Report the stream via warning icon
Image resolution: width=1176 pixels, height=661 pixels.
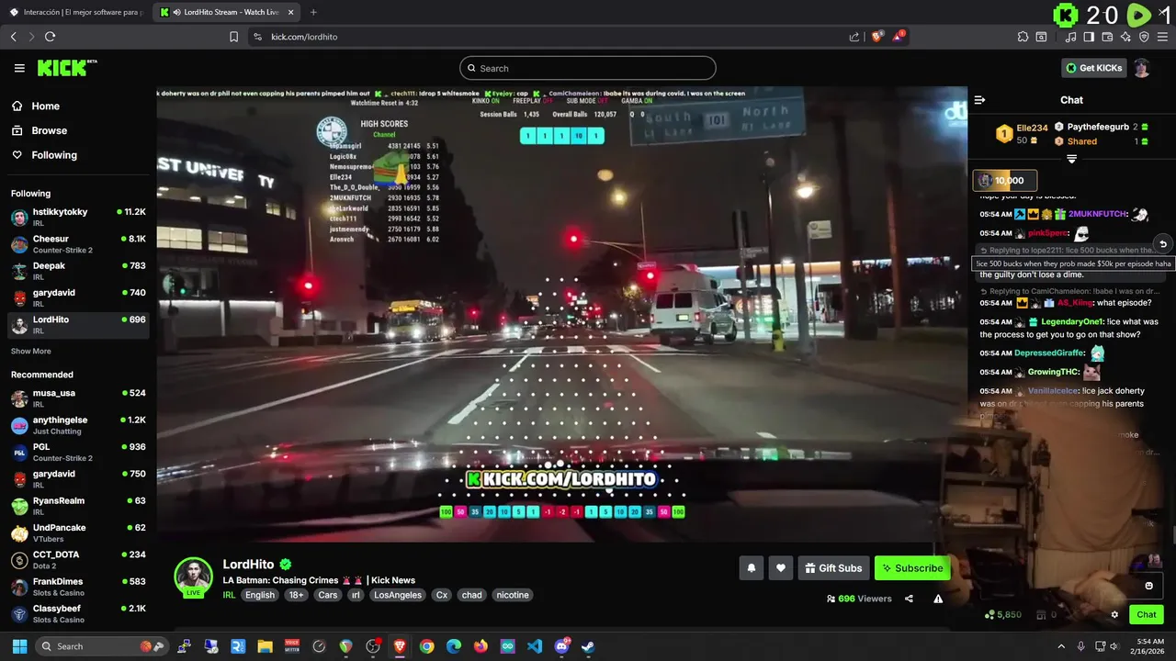938,599
